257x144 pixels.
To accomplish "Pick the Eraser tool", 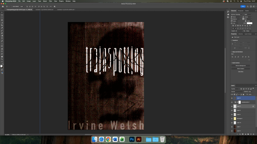I will (x=2, y=33).
